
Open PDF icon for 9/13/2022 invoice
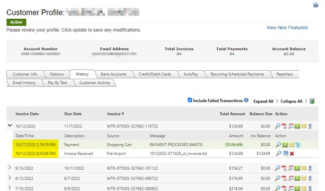(284, 168)
